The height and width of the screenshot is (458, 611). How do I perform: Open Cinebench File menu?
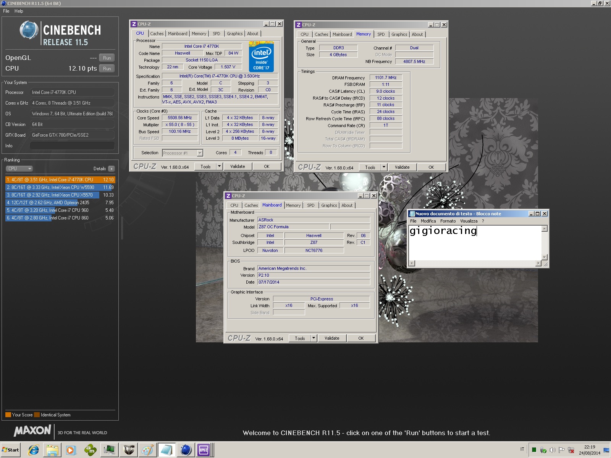(x=6, y=11)
